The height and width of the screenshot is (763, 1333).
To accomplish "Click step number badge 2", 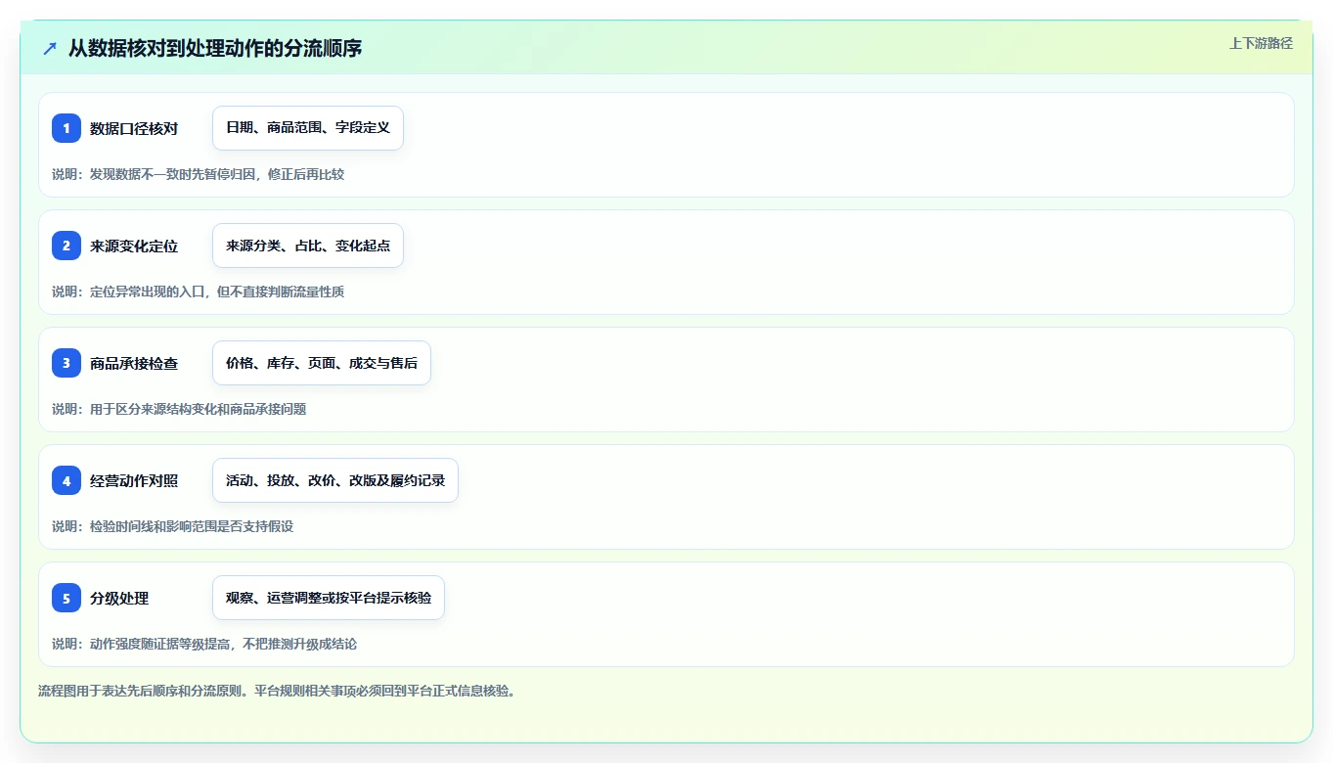I will tap(67, 246).
